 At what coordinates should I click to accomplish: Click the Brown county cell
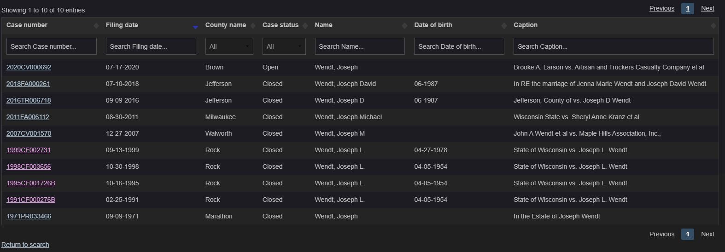(214, 67)
